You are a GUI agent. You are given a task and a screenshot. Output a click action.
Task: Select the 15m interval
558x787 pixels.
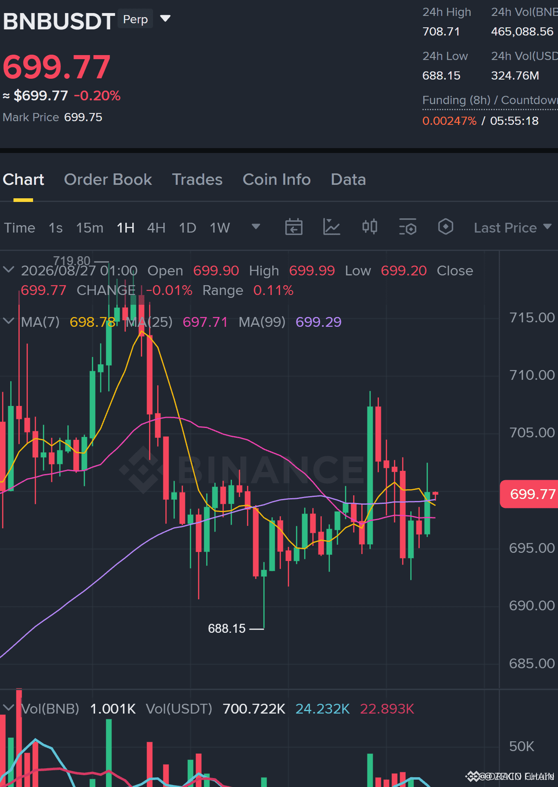(90, 228)
